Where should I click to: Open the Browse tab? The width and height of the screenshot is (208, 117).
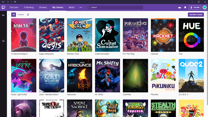click(43, 7)
